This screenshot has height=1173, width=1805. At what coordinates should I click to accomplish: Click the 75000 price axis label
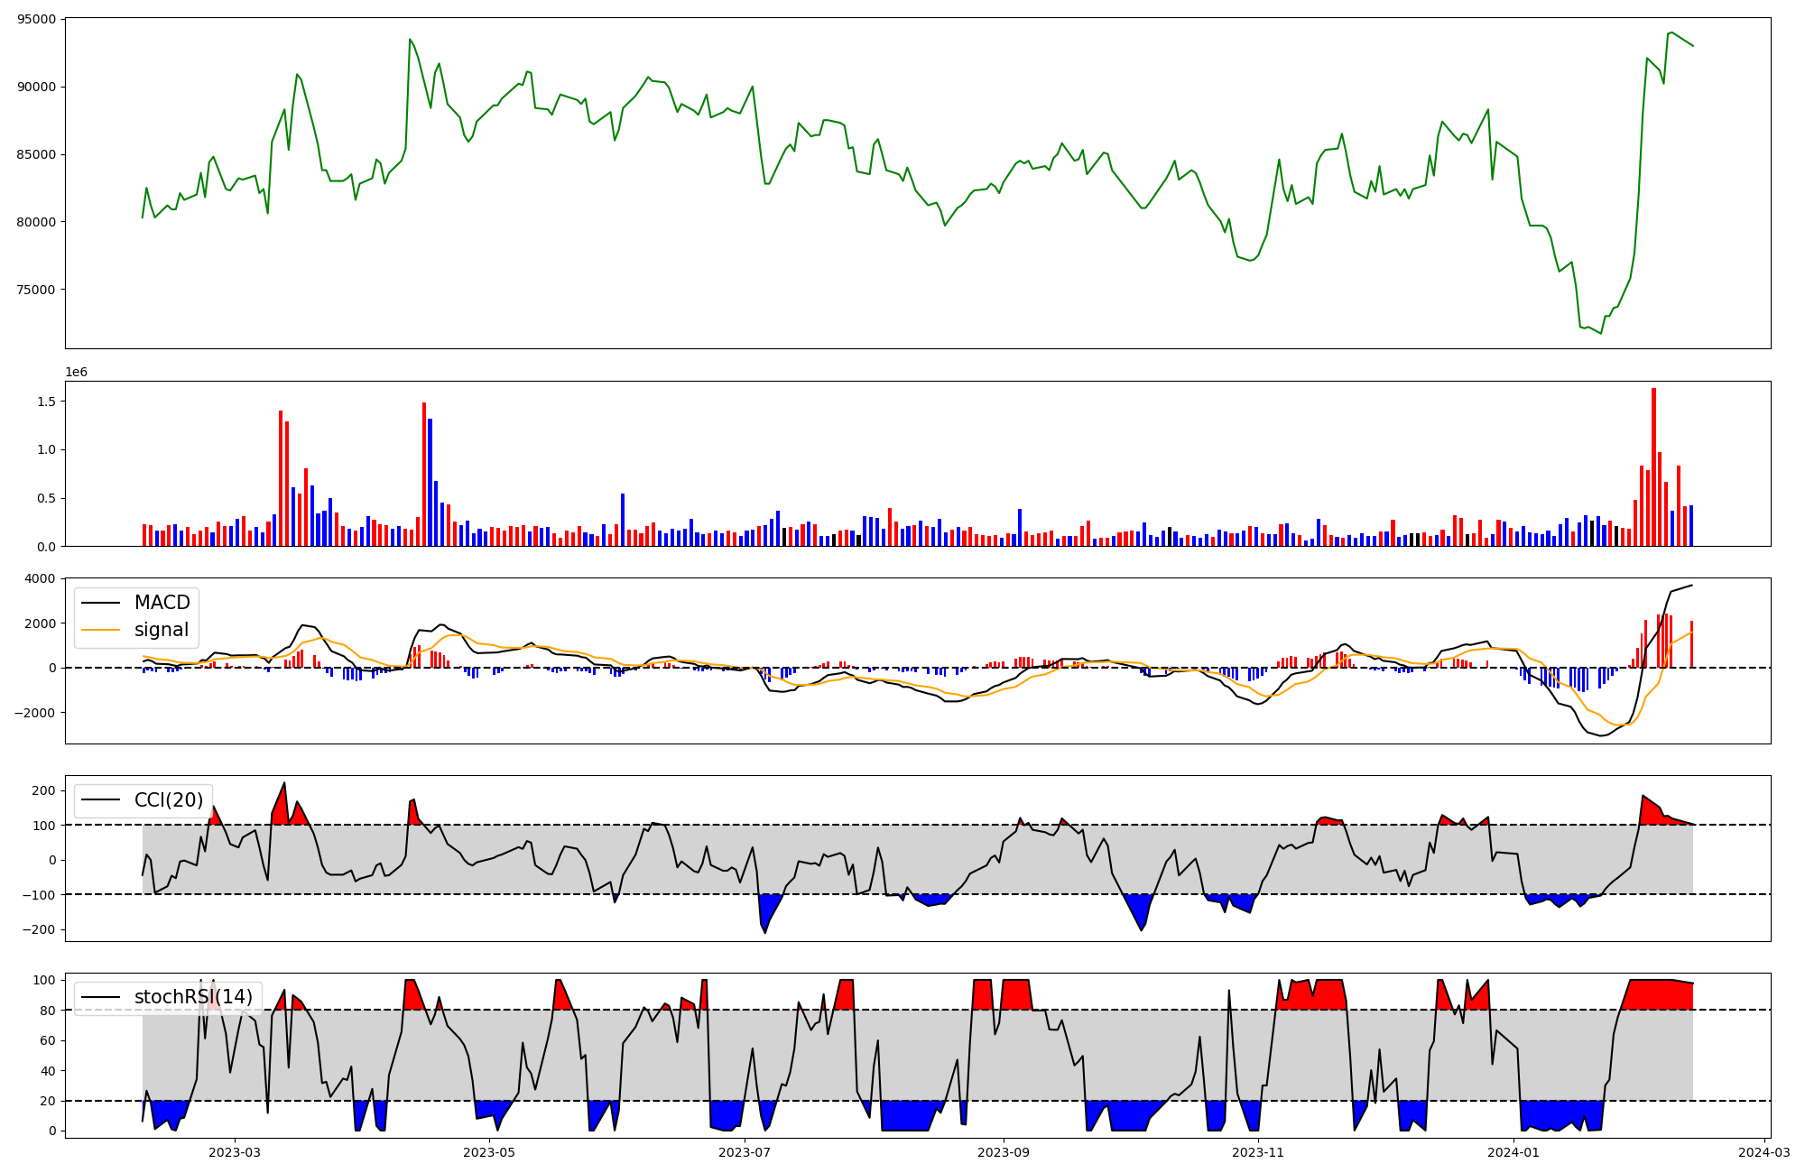(x=36, y=290)
